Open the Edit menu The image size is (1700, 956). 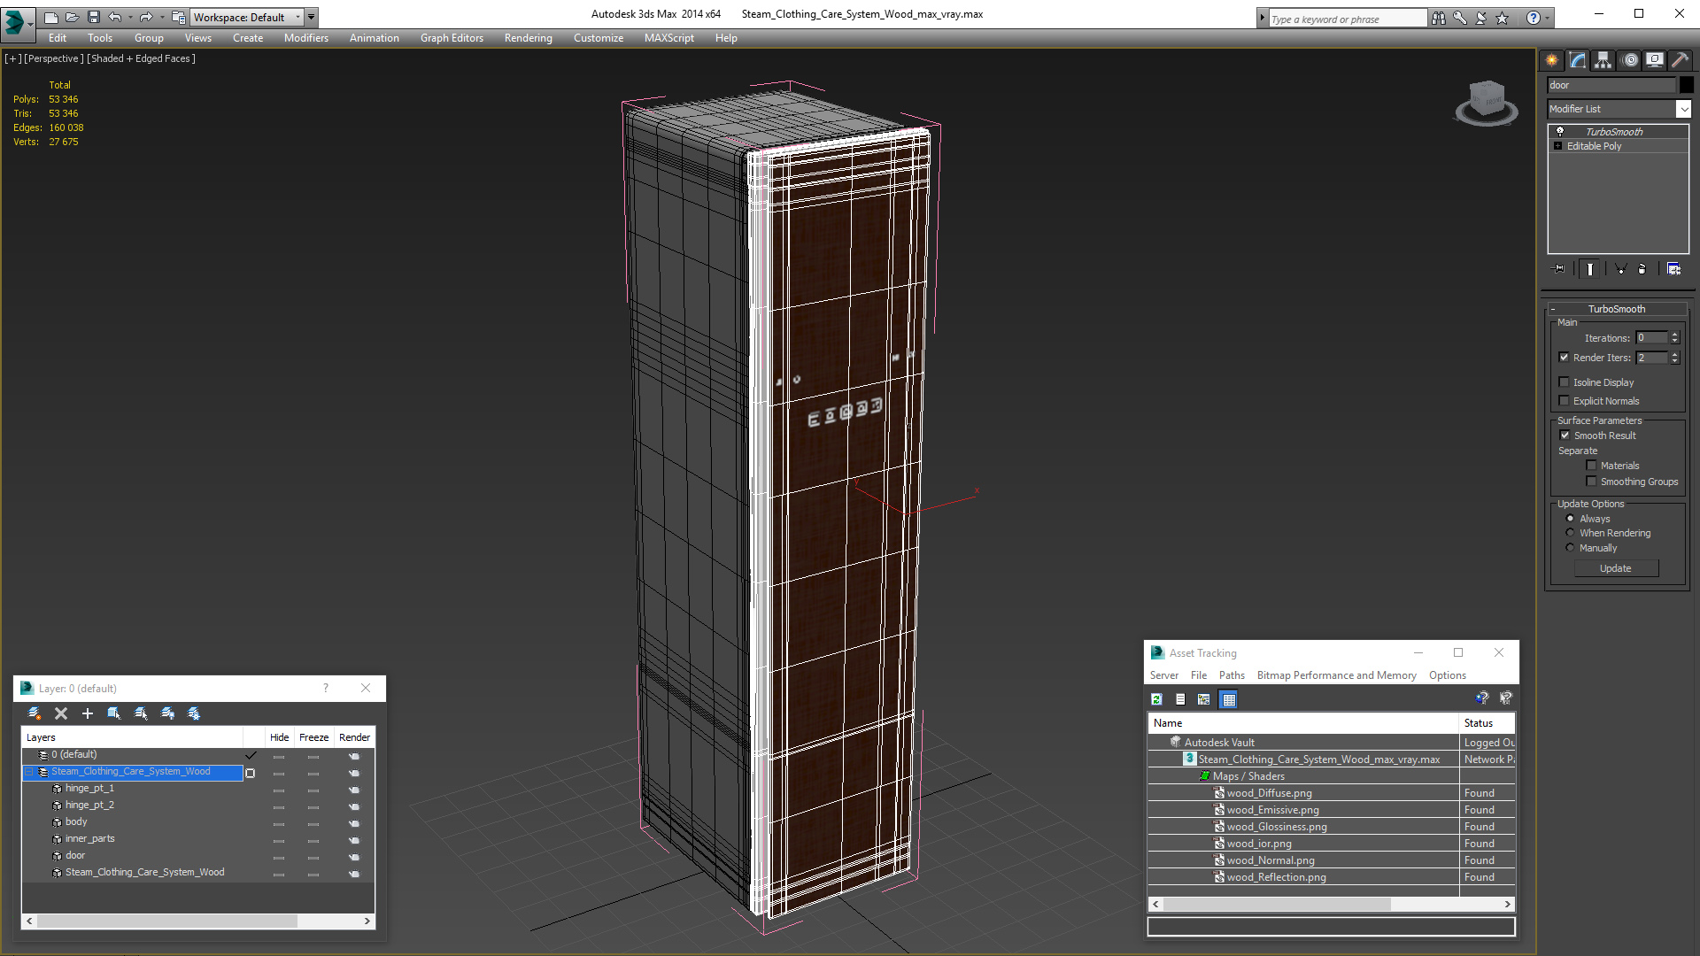[58, 38]
